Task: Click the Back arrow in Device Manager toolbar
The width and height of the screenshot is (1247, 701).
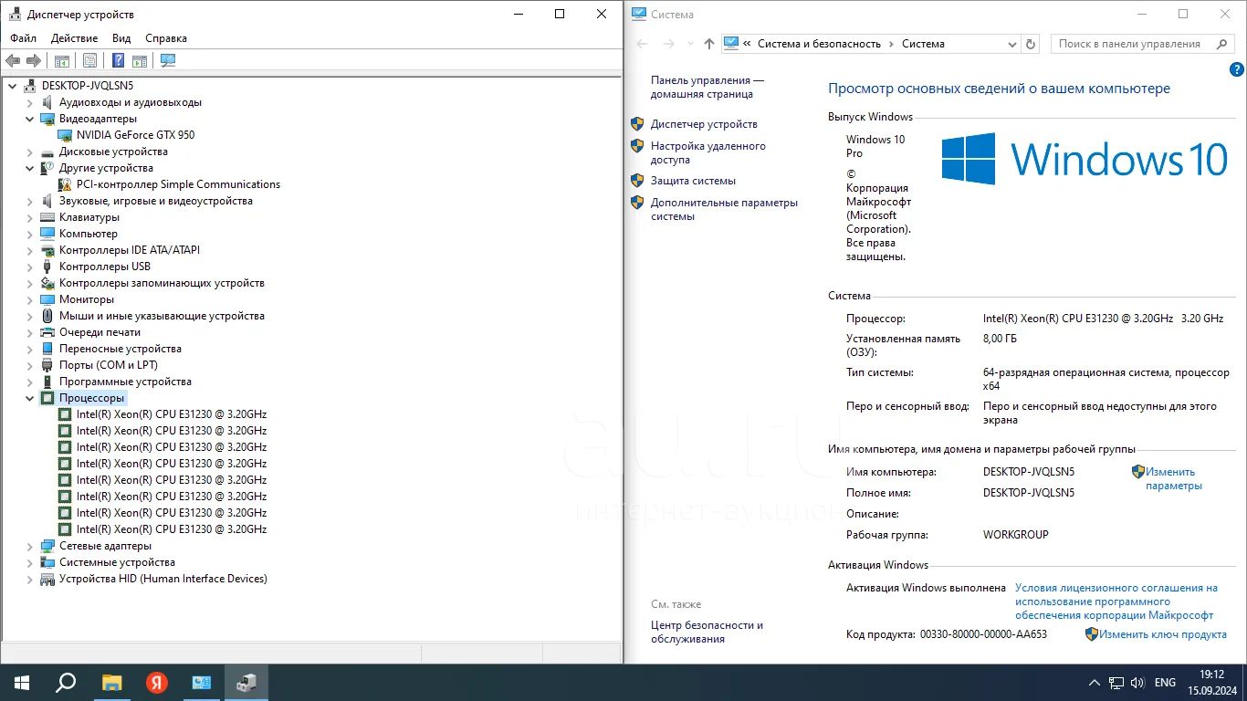Action: [x=13, y=60]
